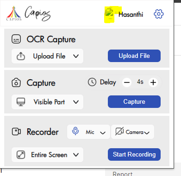Expand the Entire Screen dropdown

point(47,155)
